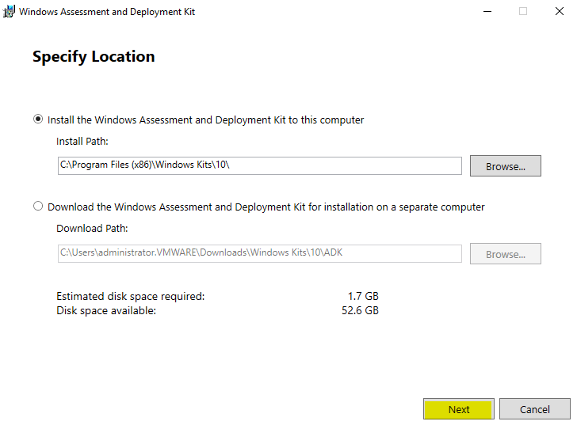Choose the download for separate computer radio option
The image size is (577, 425).
[38, 207]
